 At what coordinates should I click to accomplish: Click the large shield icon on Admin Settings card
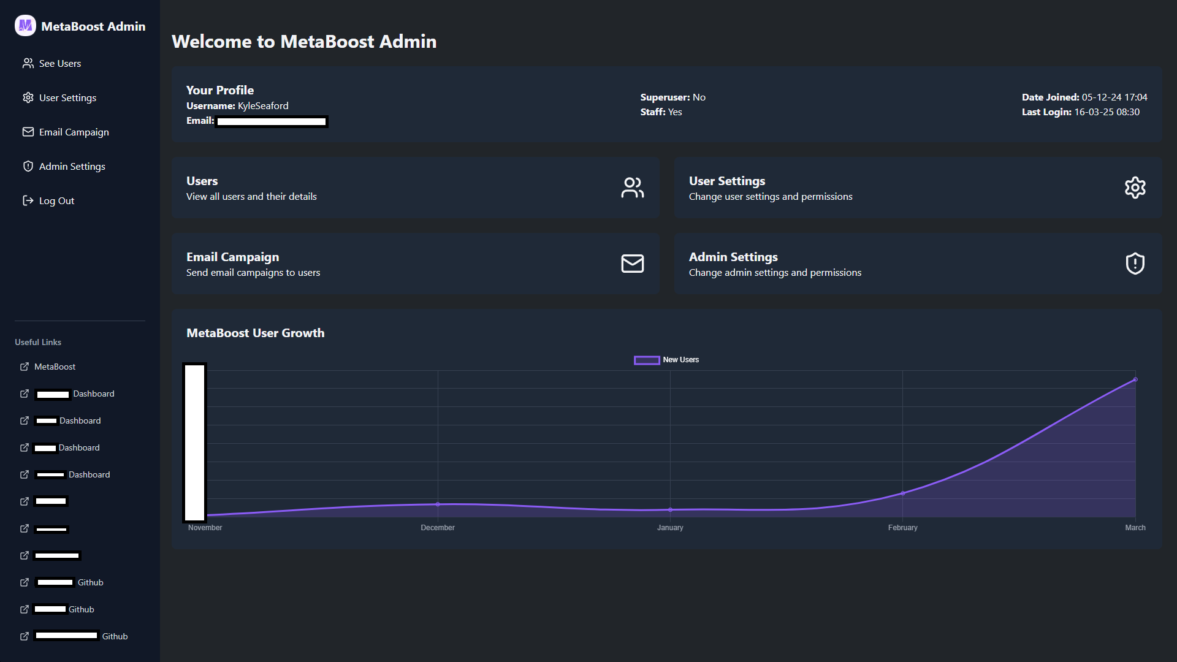coord(1135,264)
